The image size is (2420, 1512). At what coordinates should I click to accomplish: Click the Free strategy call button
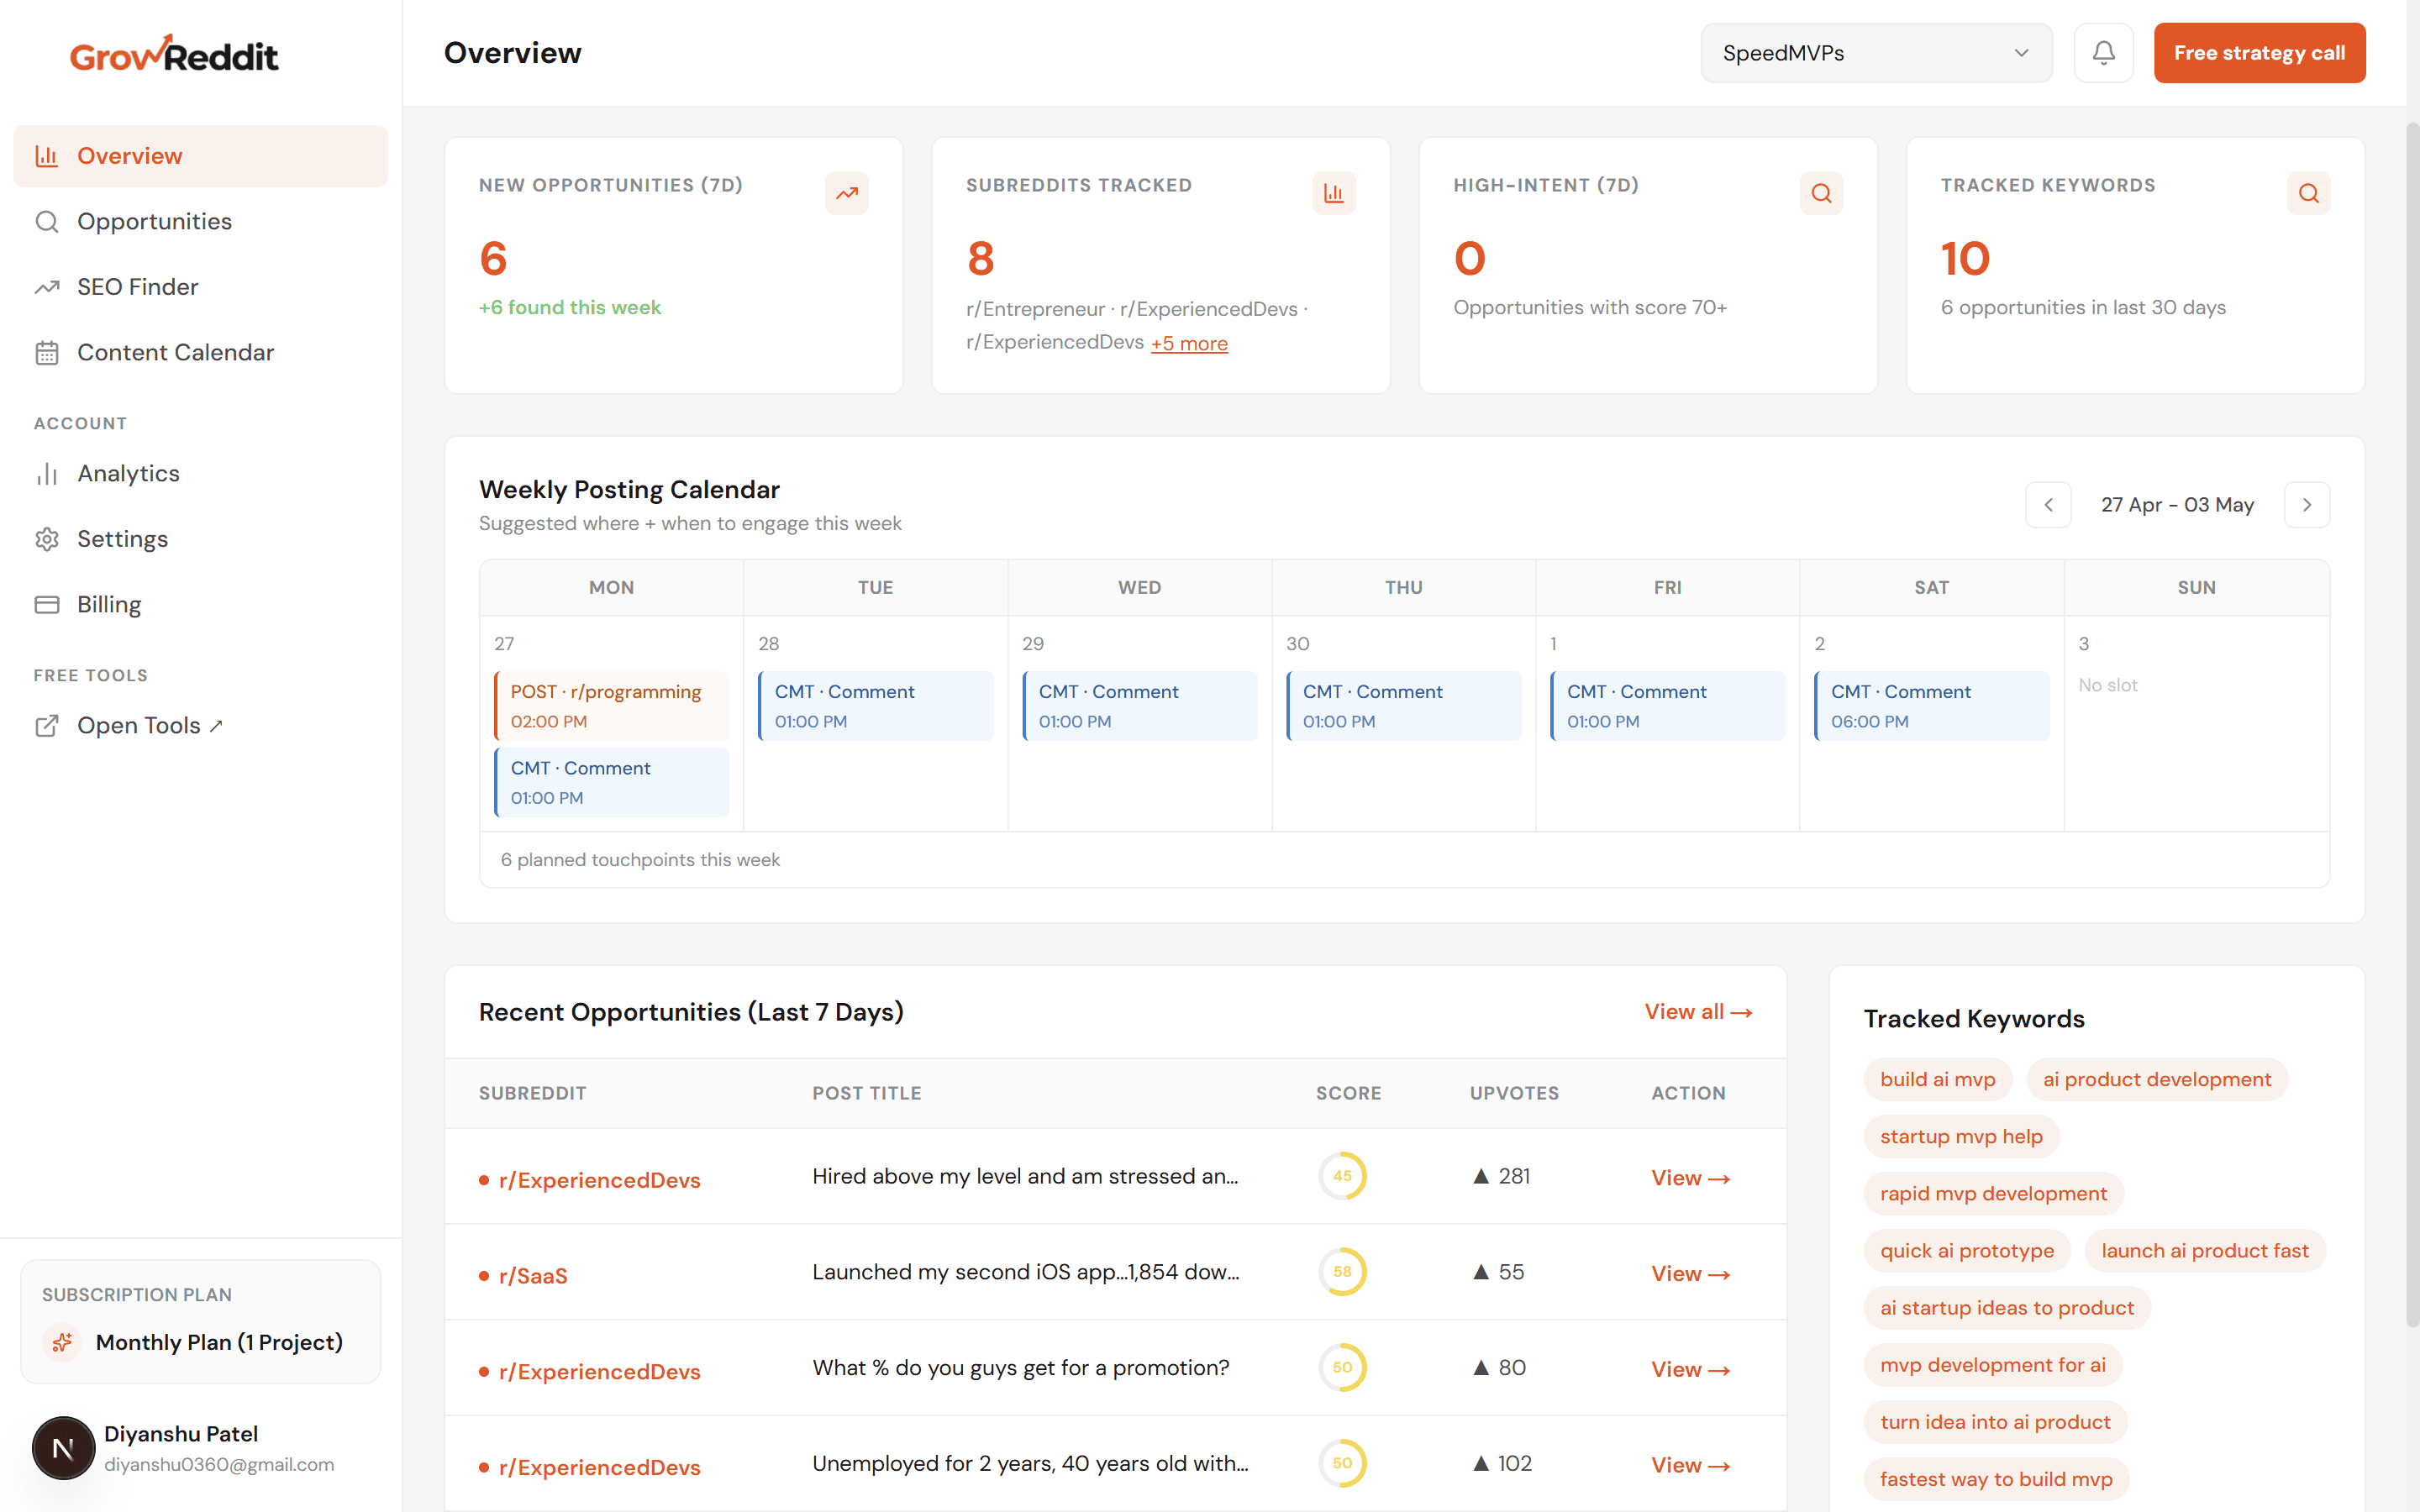tap(2259, 52)
